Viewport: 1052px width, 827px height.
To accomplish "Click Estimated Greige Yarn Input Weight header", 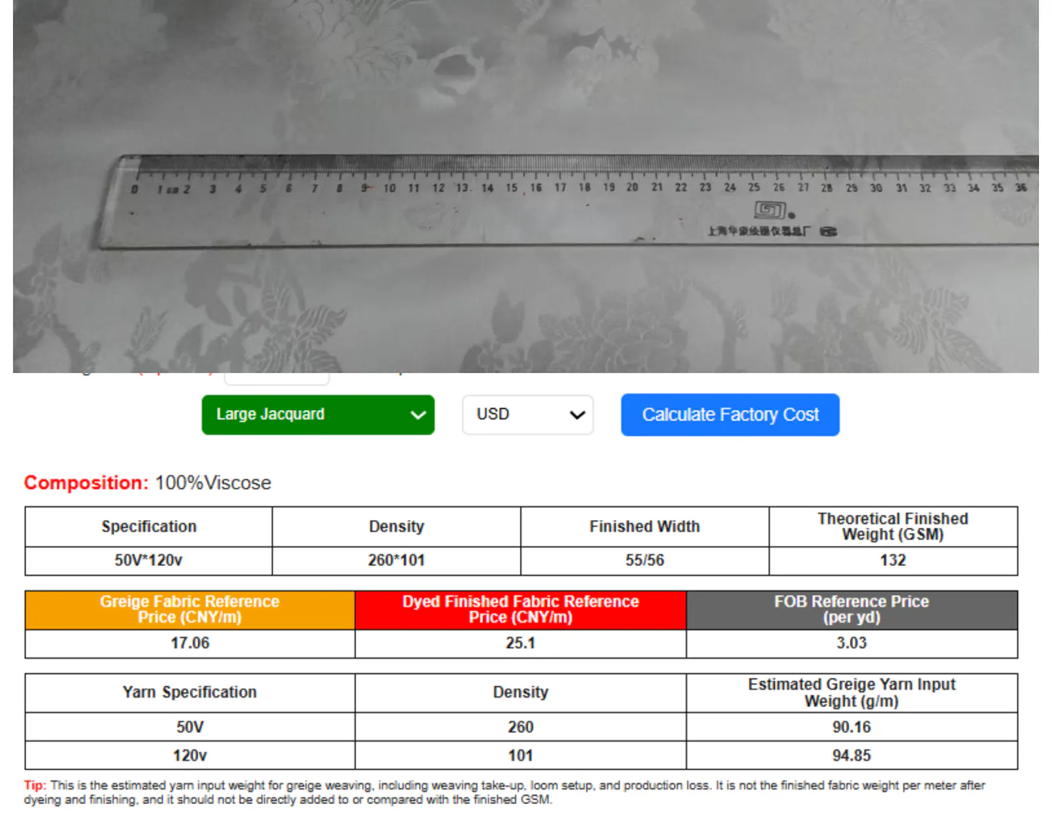I will [851, 693].
